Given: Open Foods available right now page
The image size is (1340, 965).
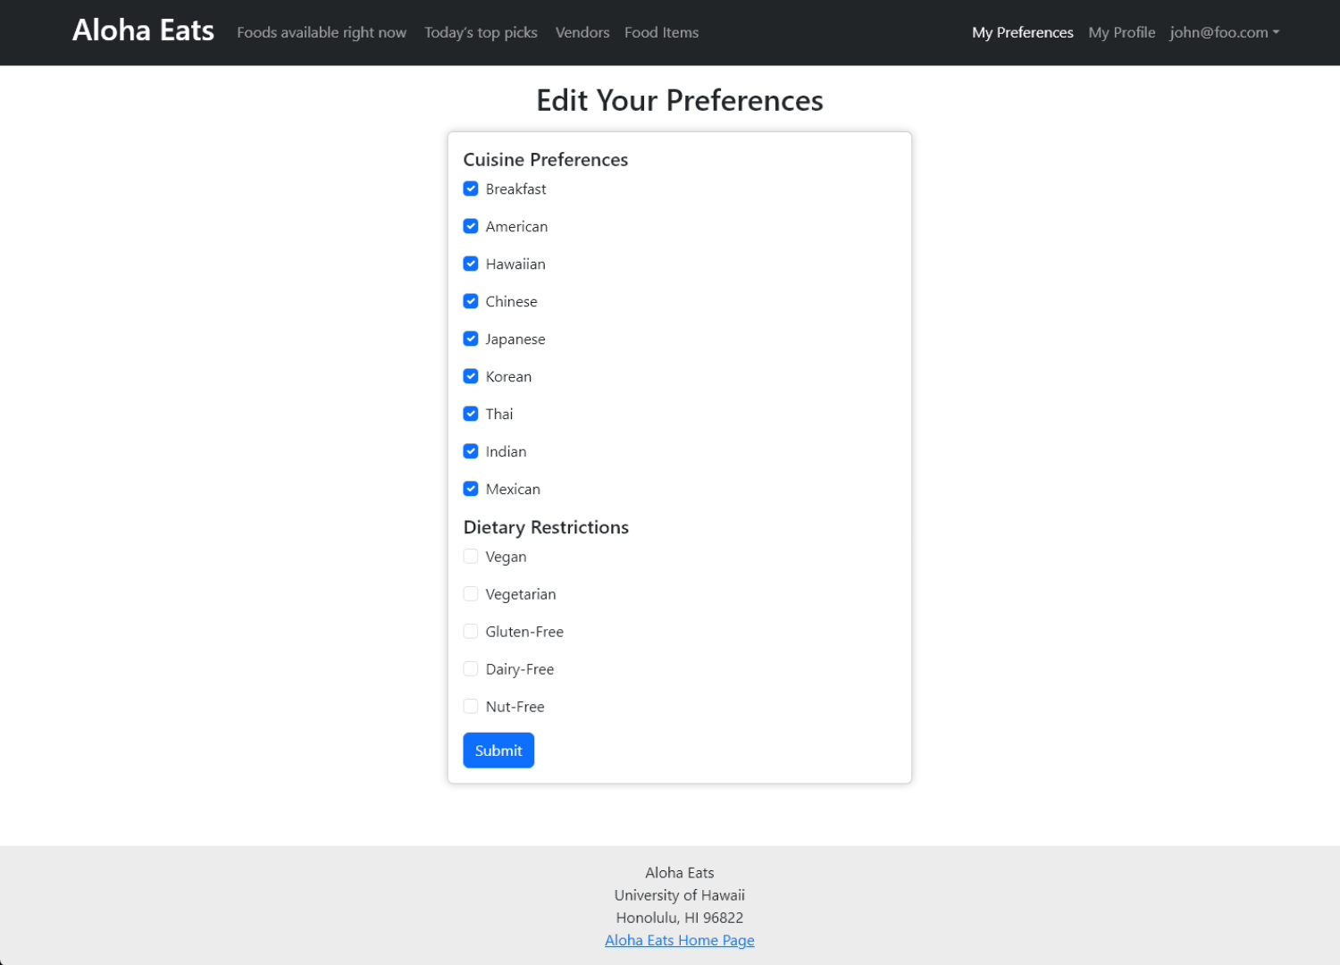Looking at the screenshot, I should (322, 32).
